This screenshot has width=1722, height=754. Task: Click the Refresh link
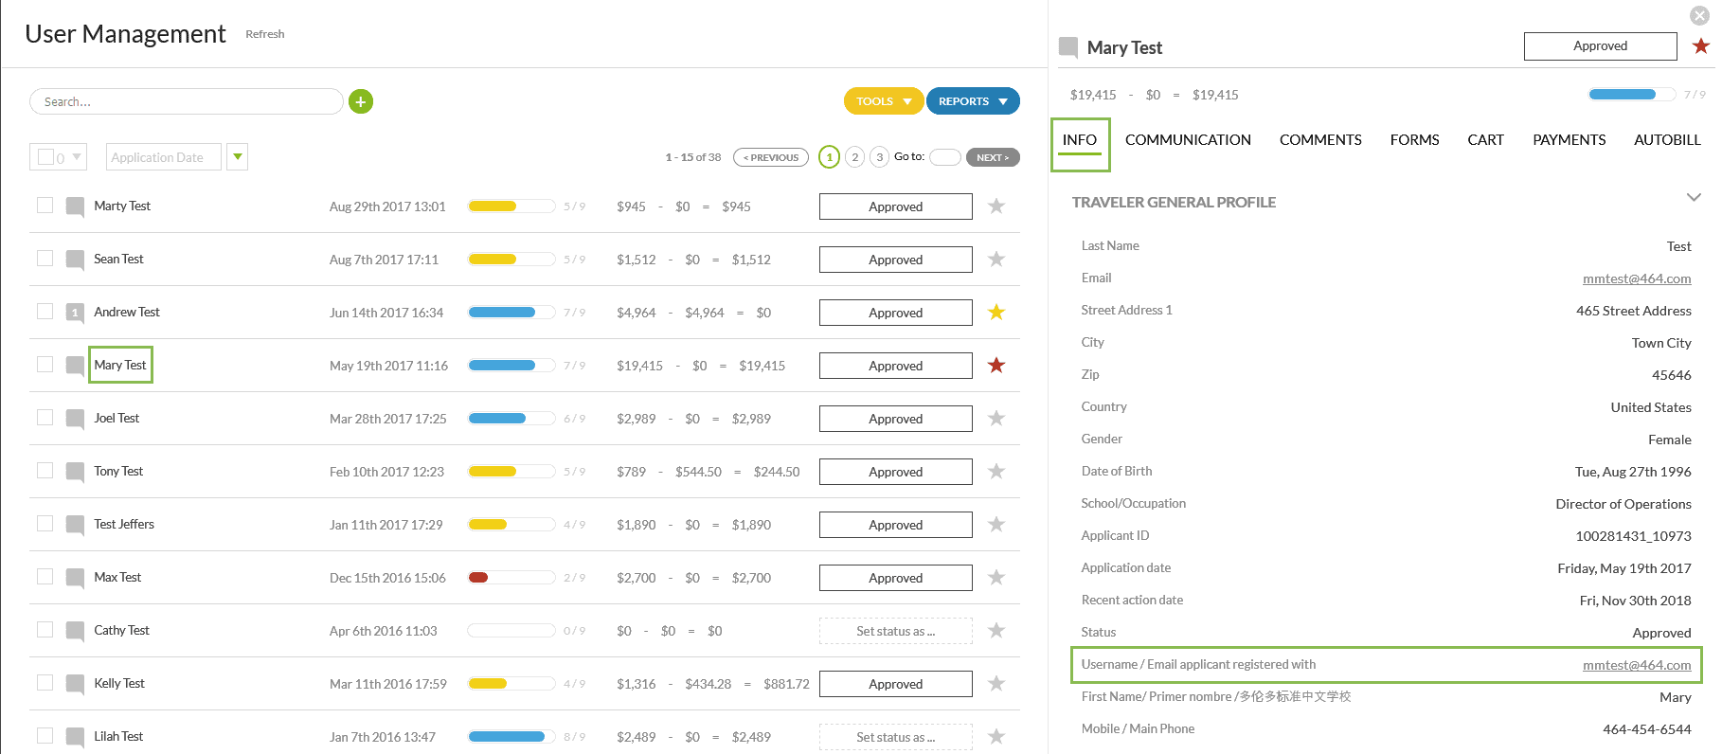click(x=264, y=34)
